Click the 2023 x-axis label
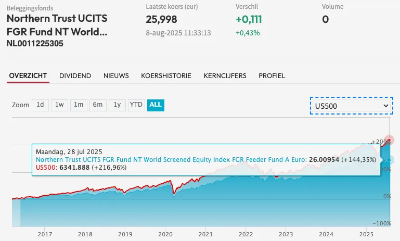Screen dimensions: 400x241 pyautogui.click(x=286, y=234)
